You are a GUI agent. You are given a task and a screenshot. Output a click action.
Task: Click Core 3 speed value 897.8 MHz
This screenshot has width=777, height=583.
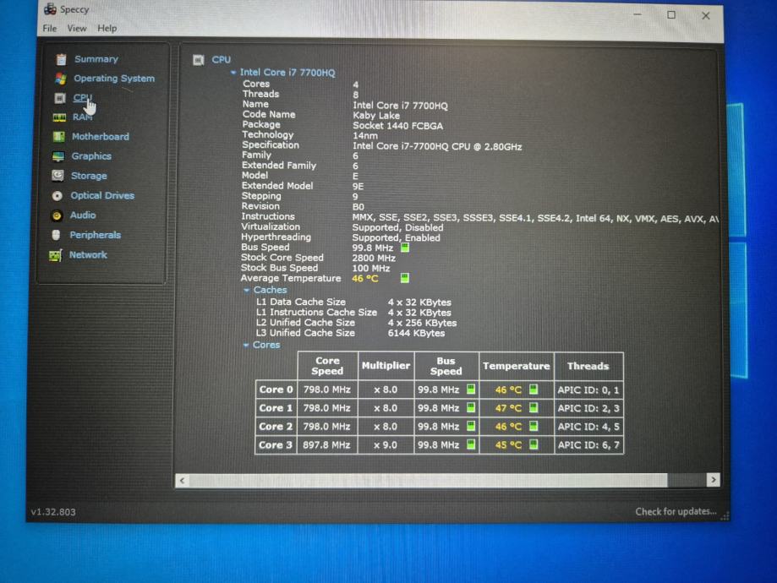[x=326, y=444]
